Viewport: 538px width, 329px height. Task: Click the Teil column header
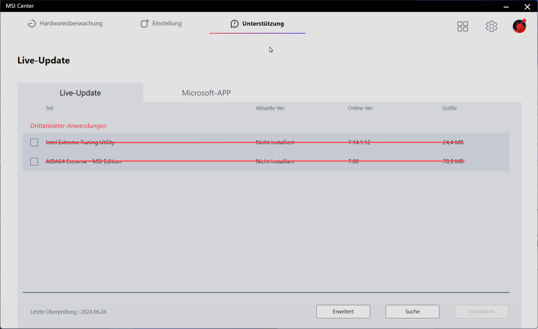[x=50, y=108]
